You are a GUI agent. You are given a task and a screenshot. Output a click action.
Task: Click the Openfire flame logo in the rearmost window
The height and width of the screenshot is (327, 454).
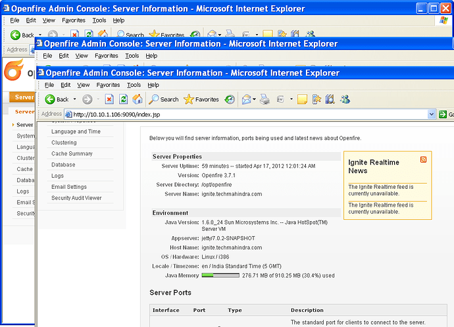[x=13, y=70]
